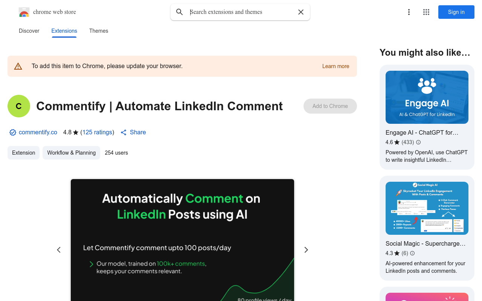Click the Commentify | Automate LinkedIn Comment title

159,106
